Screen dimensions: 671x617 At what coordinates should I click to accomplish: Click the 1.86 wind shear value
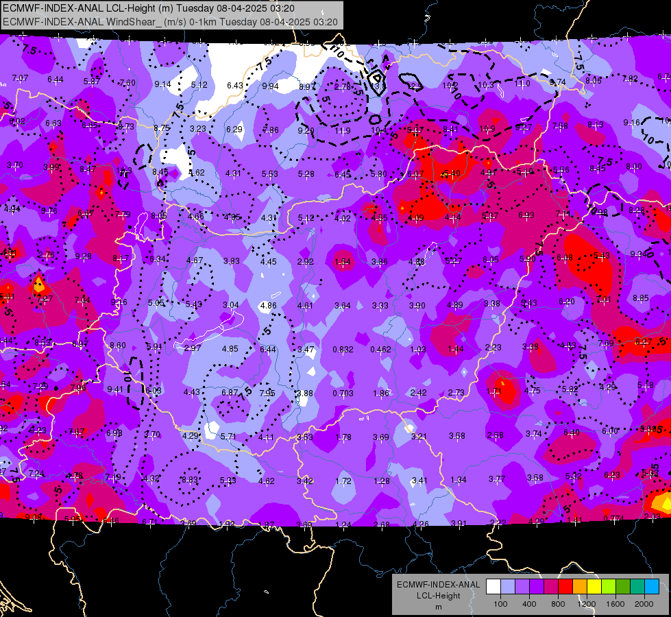pos(381,393)
